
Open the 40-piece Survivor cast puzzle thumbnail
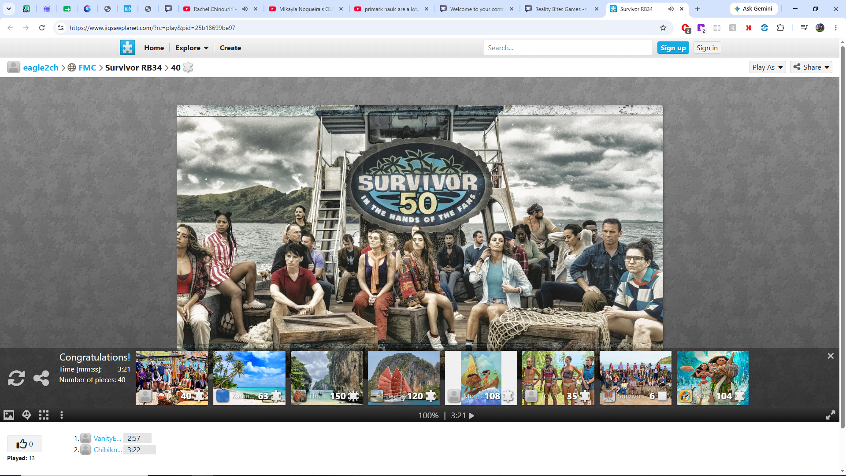[172, 378]
